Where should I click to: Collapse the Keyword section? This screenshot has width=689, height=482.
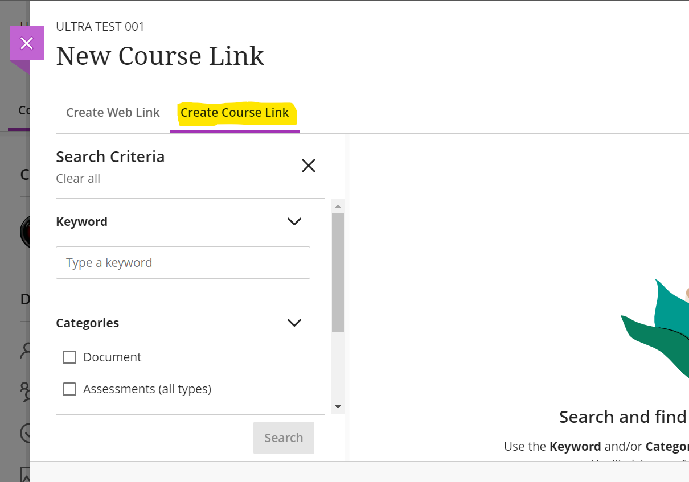pos(294,221)
